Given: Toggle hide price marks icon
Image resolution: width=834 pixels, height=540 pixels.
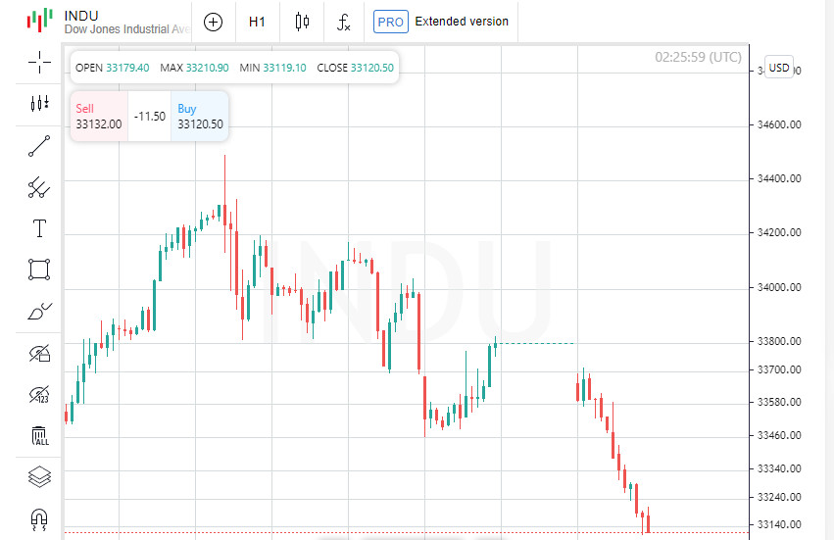Looking at the screenshot, I should [x=39, y=395].
